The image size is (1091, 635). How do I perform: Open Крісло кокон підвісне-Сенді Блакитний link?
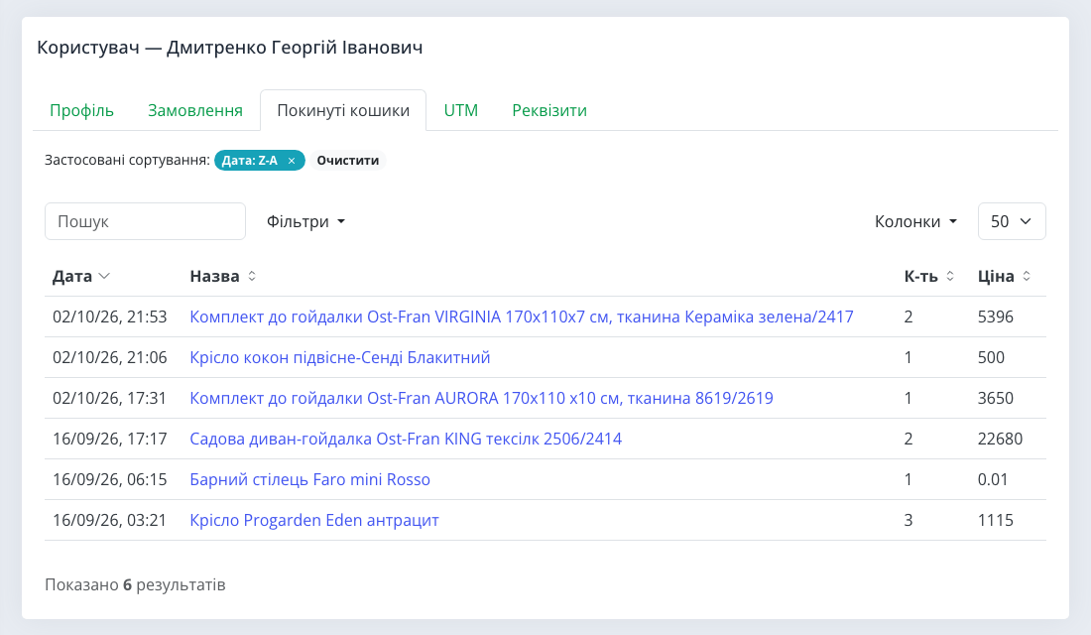(x=340, y=358)
